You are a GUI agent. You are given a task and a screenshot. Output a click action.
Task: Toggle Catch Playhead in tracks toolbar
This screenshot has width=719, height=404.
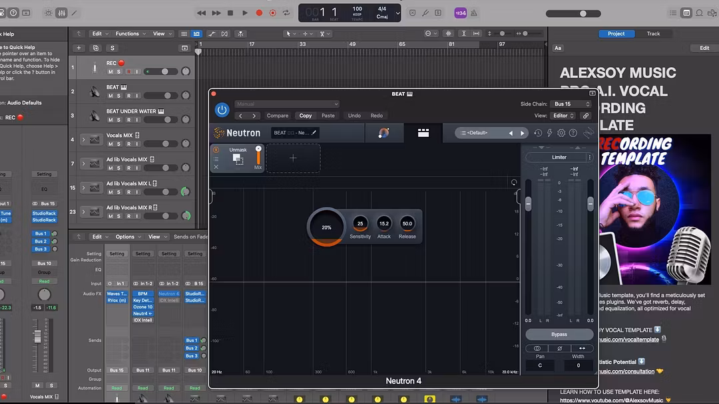[240, 34]
